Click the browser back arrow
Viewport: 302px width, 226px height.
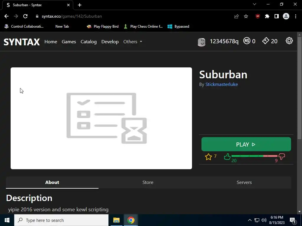coord(6,16)
